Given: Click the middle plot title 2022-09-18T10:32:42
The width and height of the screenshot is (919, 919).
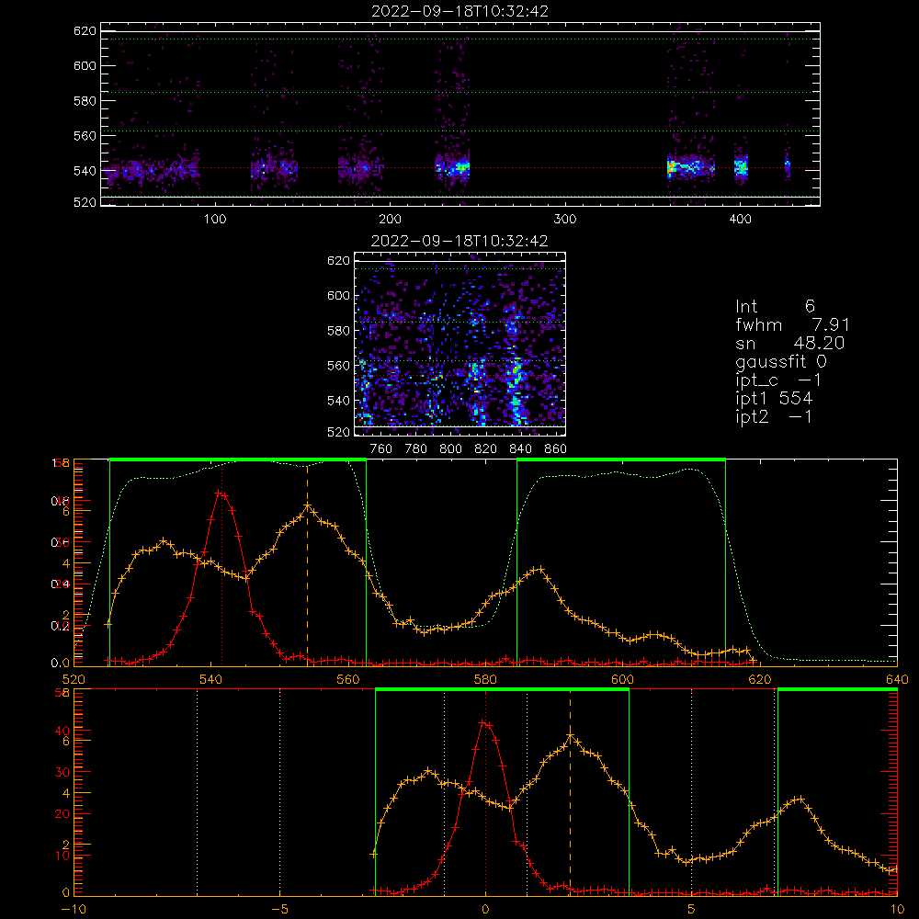Looking at the screenshot, I should coord(459,241).
